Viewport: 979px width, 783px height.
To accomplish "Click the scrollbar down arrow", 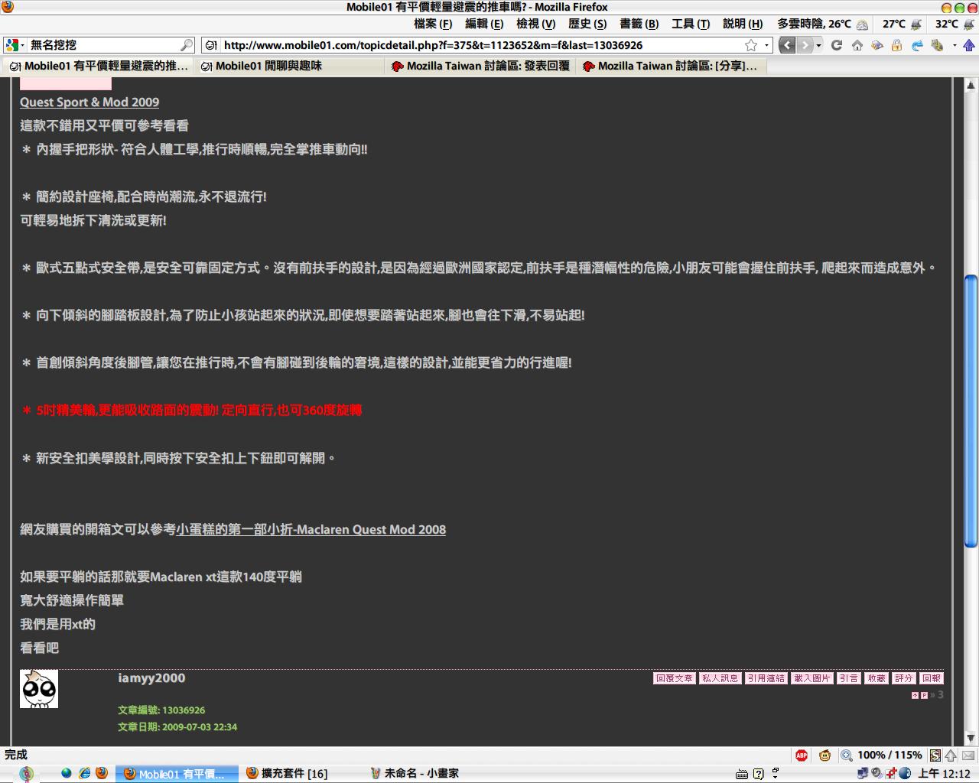I will 971,739.
